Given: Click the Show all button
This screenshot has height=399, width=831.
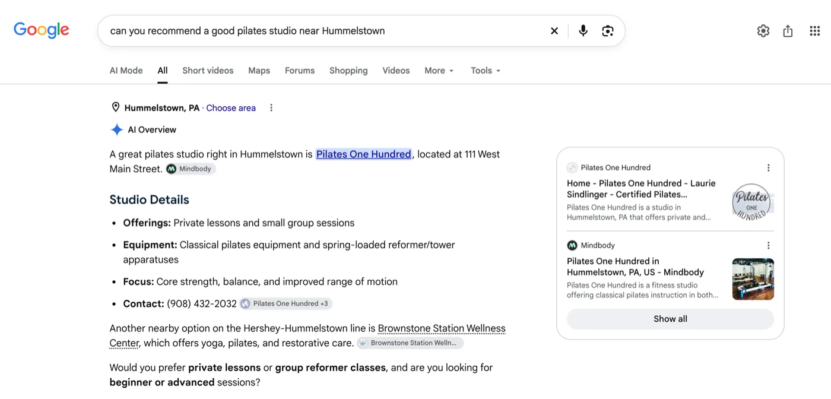Looking at the screenshot, I should (670, 319).
